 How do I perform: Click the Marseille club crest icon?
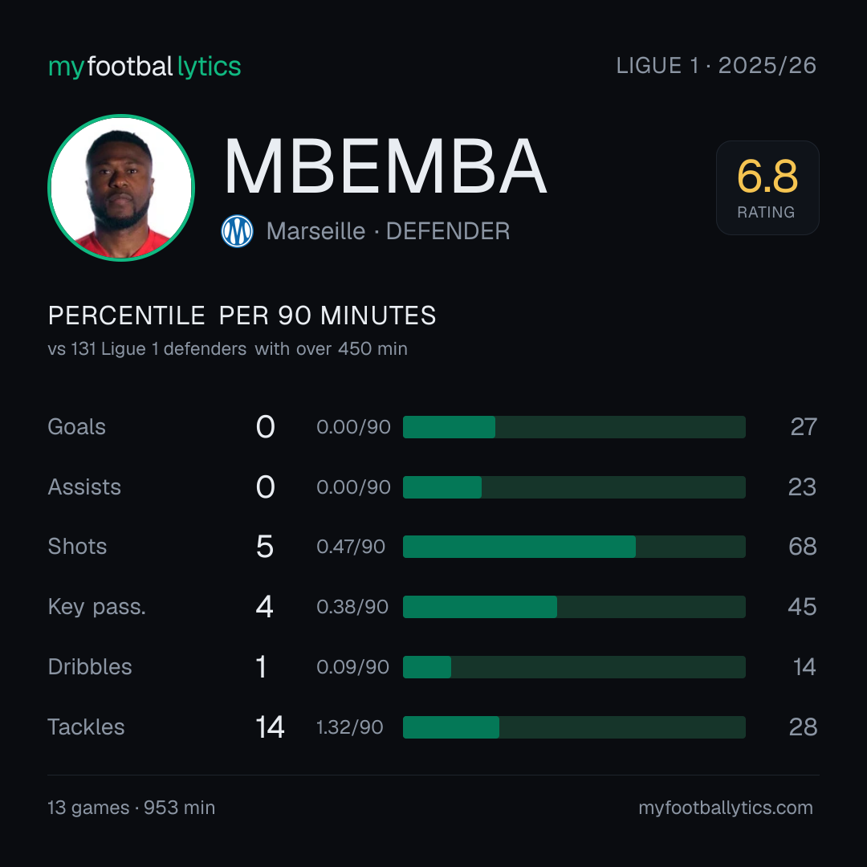point(237,231)
